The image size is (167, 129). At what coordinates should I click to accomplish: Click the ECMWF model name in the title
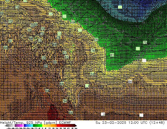click(65, 122)
